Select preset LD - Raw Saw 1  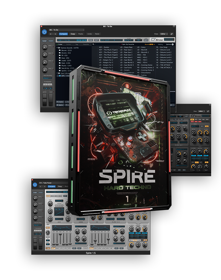[126, 50]
